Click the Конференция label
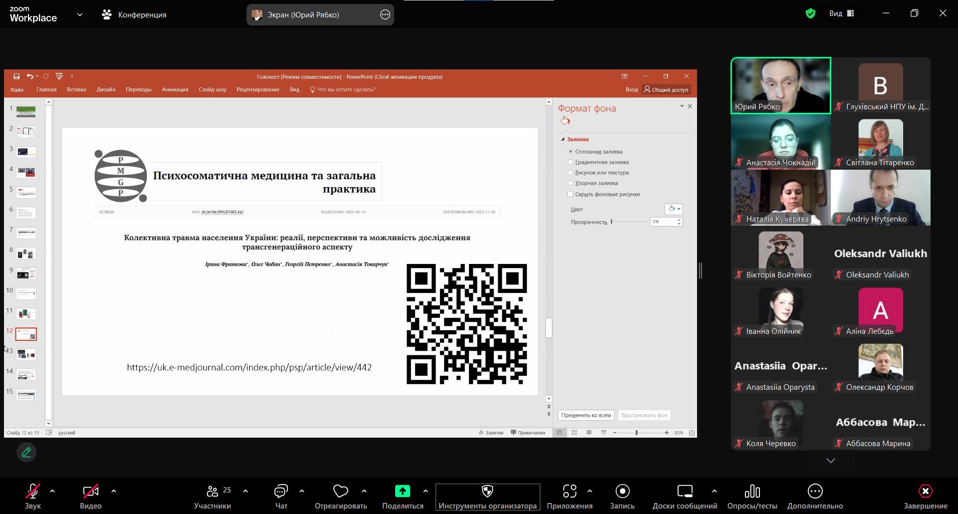 pos(142,15)
